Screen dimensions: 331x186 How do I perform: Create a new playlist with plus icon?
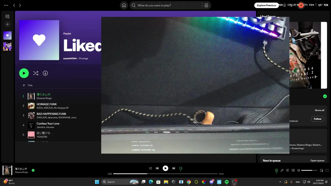click(7, 24)
